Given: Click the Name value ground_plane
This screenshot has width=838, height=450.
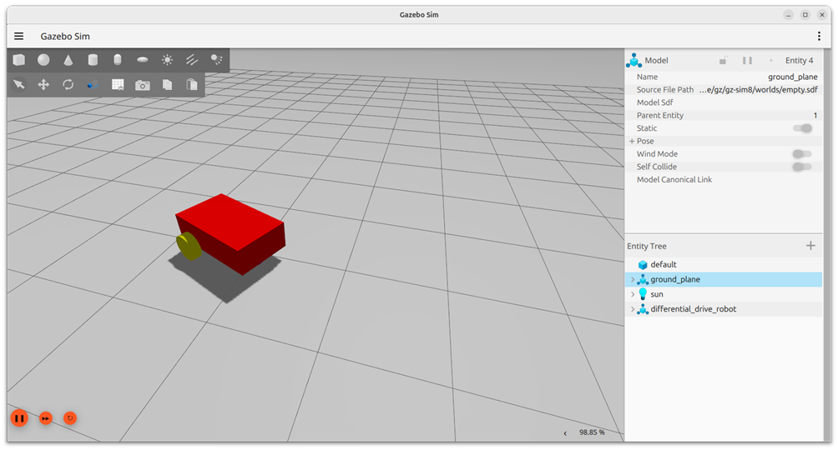Looking at the screenshot, I should (793, 77).
